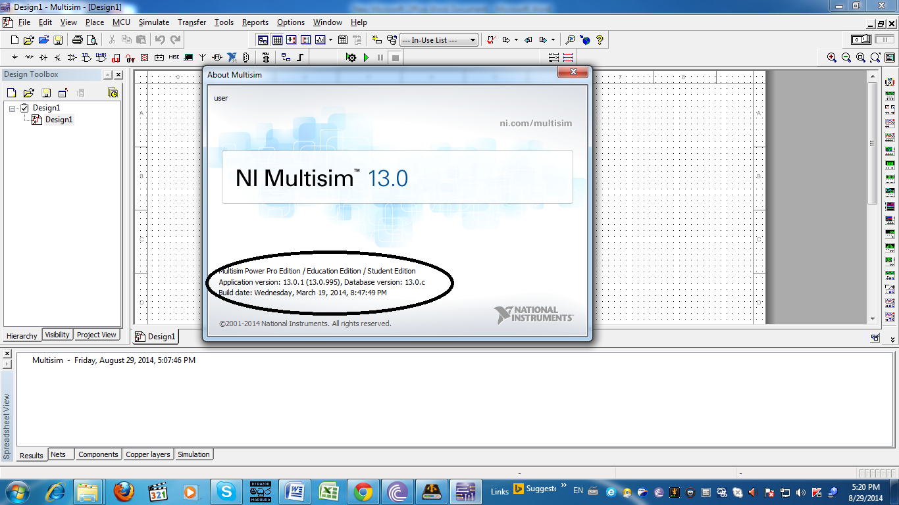Click the New design icon in main toolbar
The height and width of the screenshot is (505, 899).
coord(15,40)
